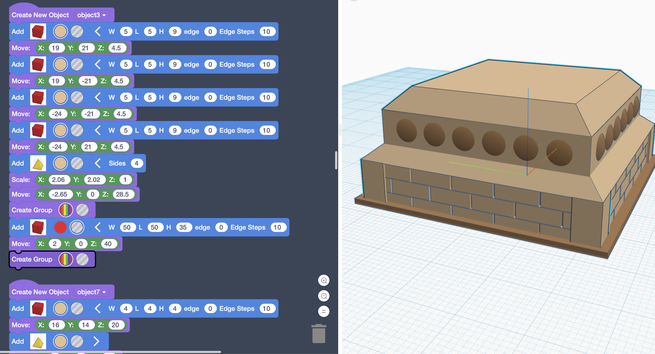
Task: Click the right chevron arrow on the bottom pyramid Add block
Action: click(96, 341)
